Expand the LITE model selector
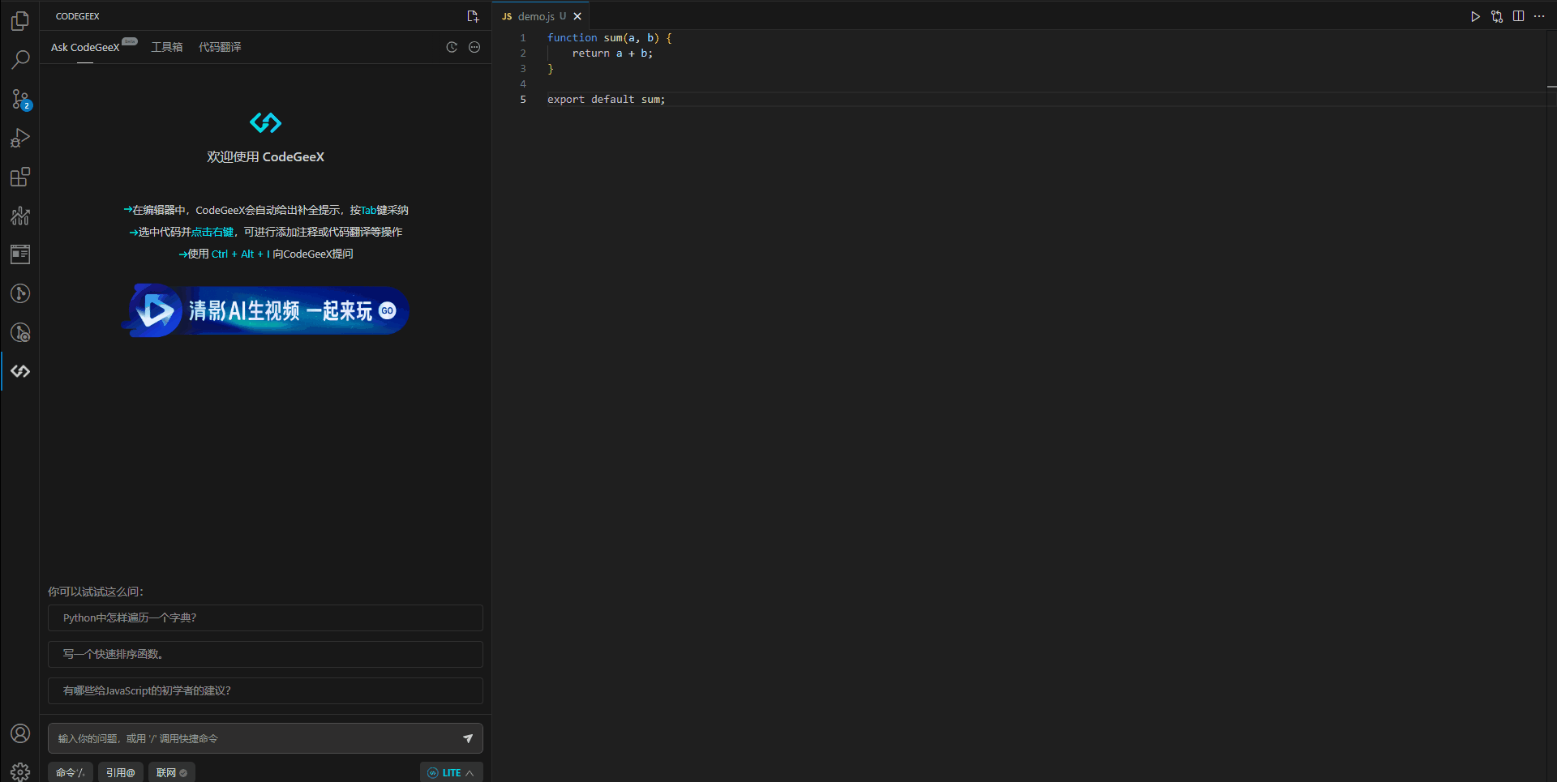This screenshot has height=782, width=1557. click(451, 772)
